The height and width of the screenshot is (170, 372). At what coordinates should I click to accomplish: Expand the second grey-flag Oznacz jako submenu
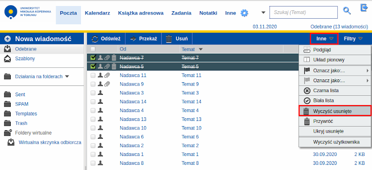point(368,81)
